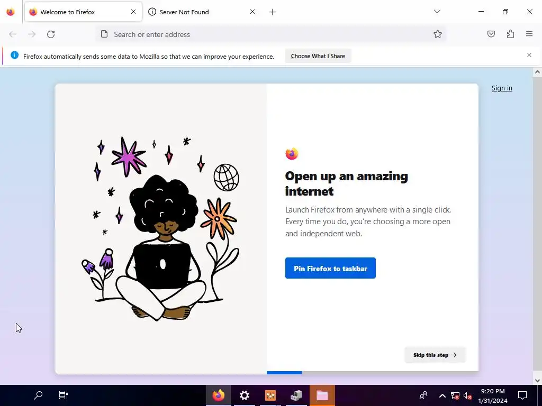Click the Firefox logo above the heading

(292, 153)
